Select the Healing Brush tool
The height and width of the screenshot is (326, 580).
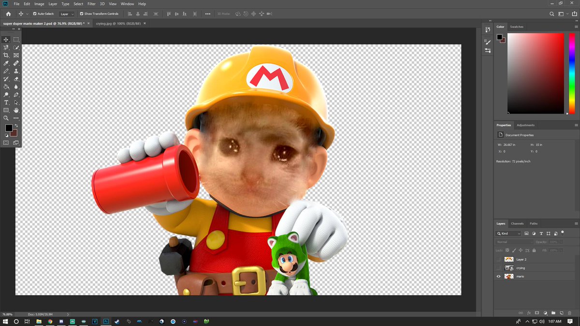pyautogui.click(x=16, y=63)
